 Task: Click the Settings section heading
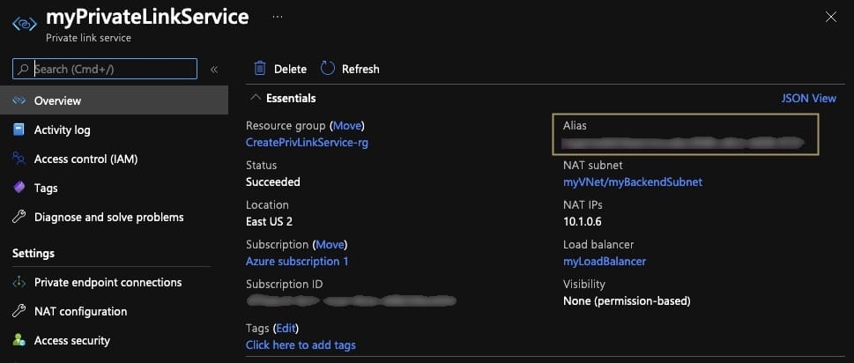[x=33, y=254]
